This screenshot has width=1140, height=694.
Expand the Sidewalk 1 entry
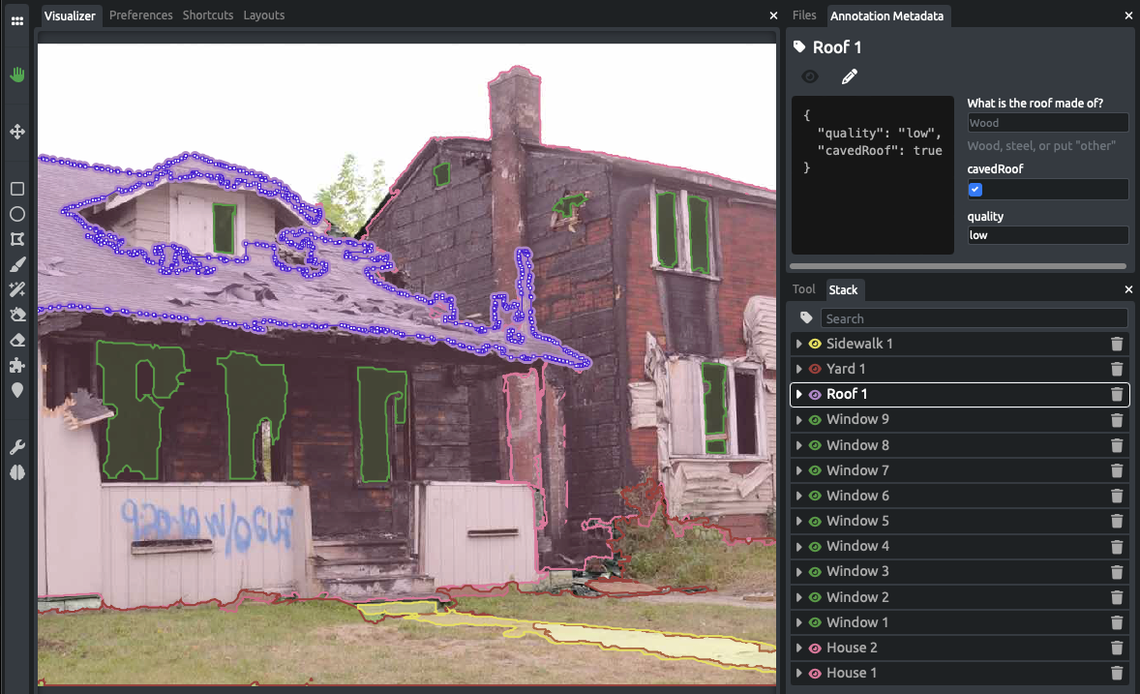(798, 344)
